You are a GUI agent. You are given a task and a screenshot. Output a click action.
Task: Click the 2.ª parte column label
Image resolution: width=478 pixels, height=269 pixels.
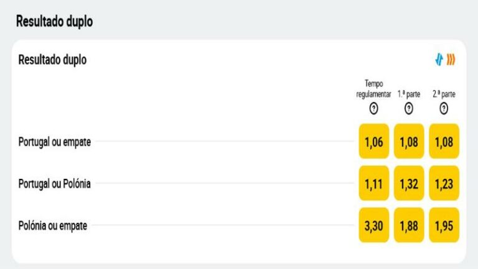(444, 94)
